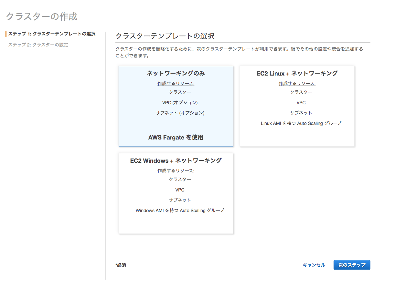Viewport: 405px width, 289px height.
Task: Click 作成するリソース heading in EC2 Windows card
Action: coord(176,171)
